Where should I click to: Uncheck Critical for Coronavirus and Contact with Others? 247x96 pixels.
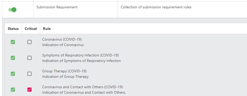(x=29, y=90)
